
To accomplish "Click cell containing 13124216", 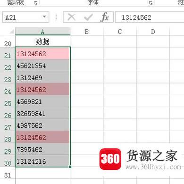I will 42,161.
